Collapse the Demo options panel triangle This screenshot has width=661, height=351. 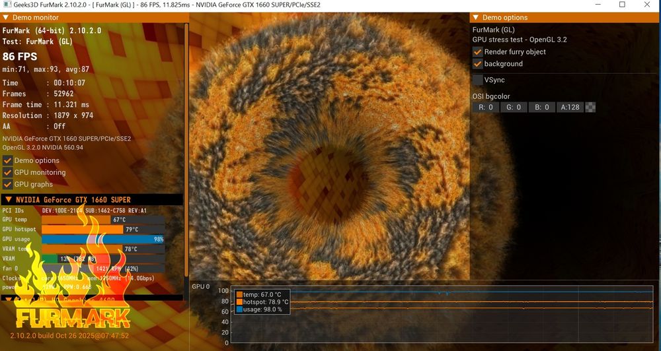475,17
